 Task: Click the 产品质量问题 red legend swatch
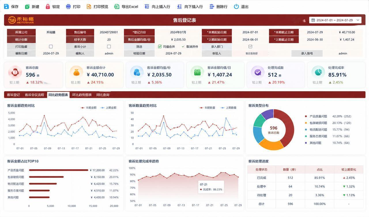pos(306,116)
